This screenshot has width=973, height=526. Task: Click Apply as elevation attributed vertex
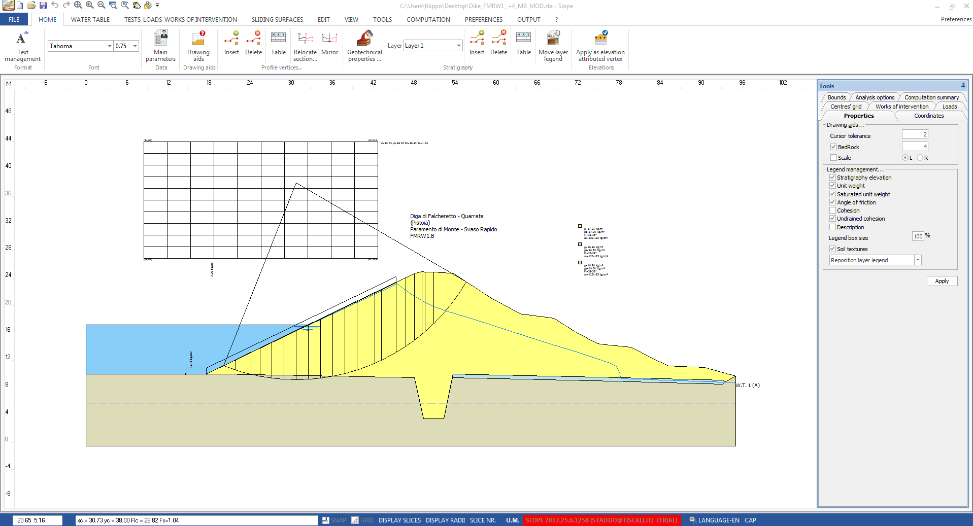click(x=600, y=46)
